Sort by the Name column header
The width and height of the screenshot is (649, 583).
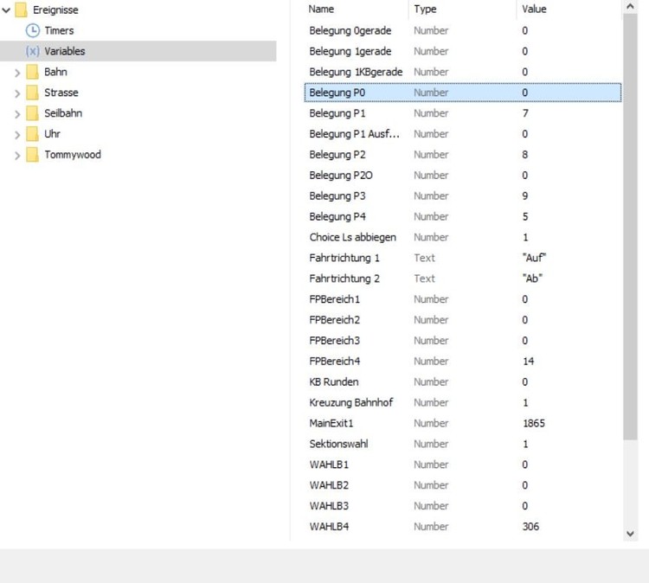tap(321, 10)
